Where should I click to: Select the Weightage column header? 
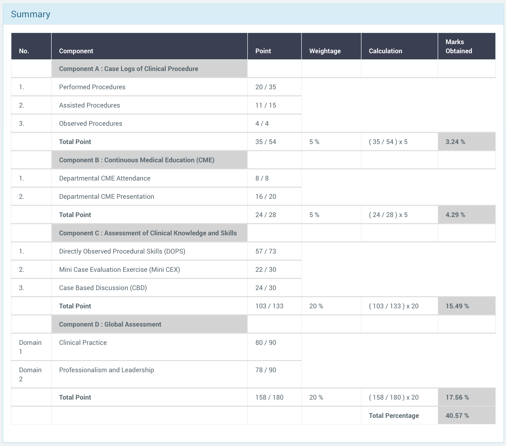(325, 51)
